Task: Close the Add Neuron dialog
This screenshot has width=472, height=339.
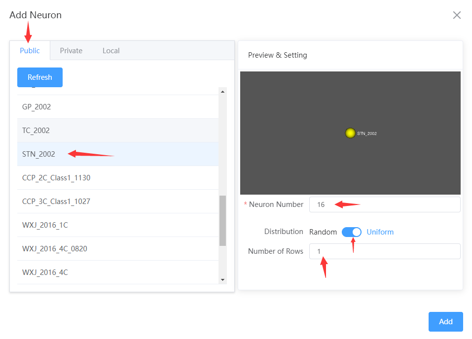Action: (x=457, y=15)
